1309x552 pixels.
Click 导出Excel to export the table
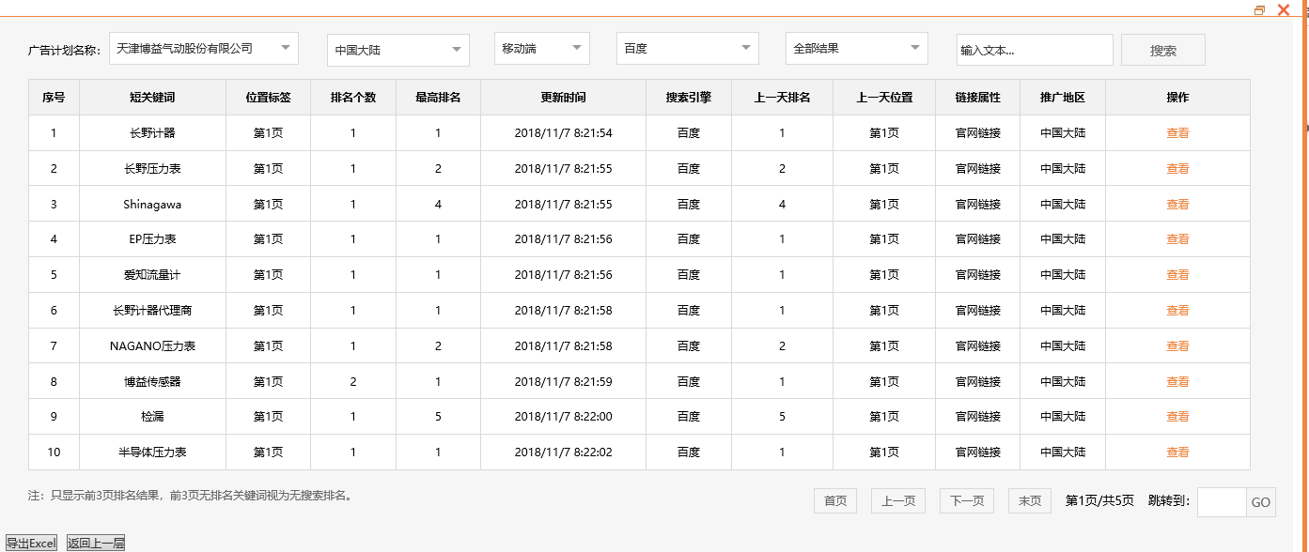31,544
